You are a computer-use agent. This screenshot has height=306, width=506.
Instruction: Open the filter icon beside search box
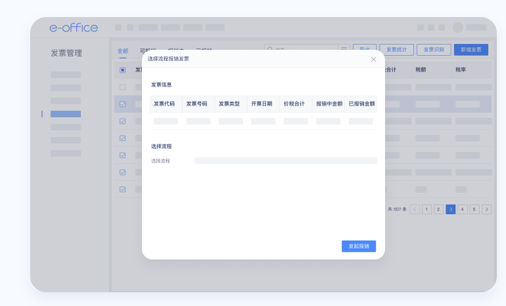(x=343, y=49)
